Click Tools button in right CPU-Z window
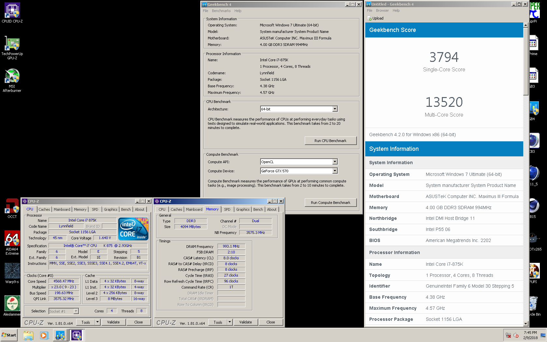Viewport: 547px width, 342px height. coord(218,322)
